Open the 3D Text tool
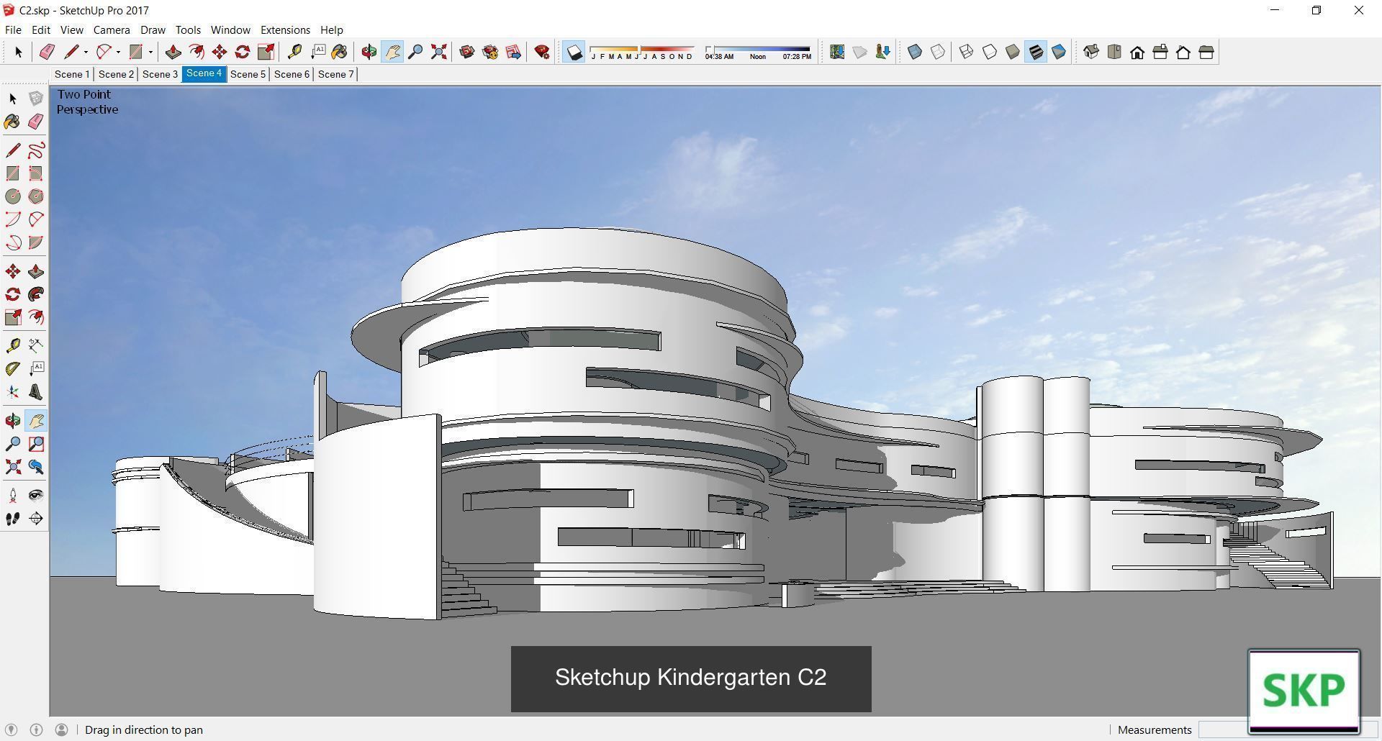The width and height of the screenshot is (1382, 741). pos(36,392)
